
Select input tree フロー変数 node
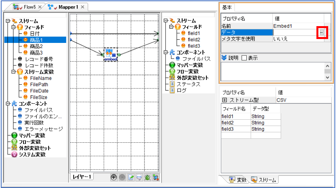click(30, 142)
